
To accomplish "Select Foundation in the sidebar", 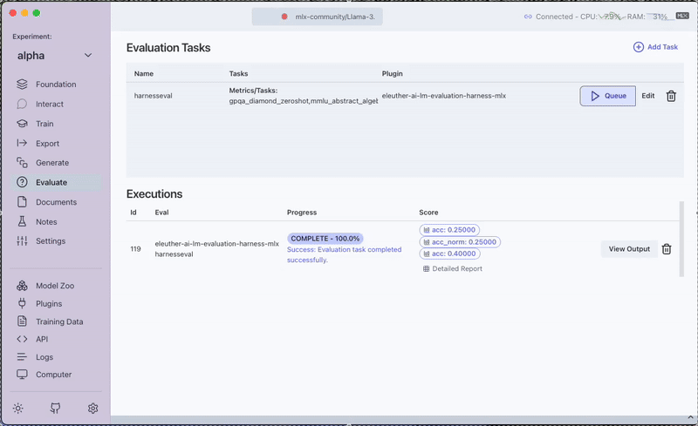I will click(x=55, y=85).
